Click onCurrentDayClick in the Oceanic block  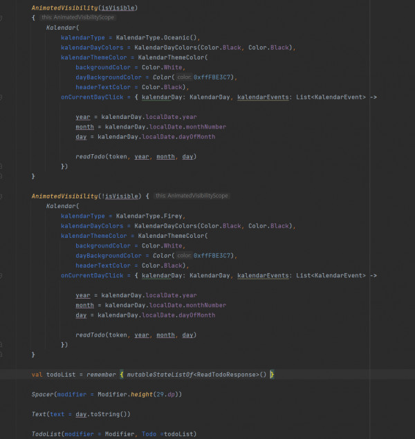coord(92,97)
